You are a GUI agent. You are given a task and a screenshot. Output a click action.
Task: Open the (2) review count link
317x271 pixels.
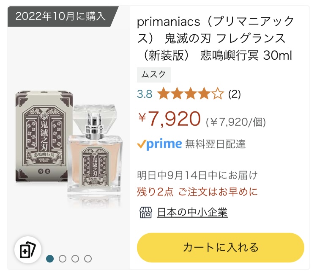coord(235,94)
